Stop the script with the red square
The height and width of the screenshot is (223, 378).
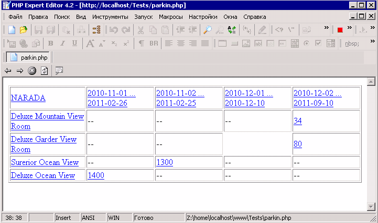[340, 30]
